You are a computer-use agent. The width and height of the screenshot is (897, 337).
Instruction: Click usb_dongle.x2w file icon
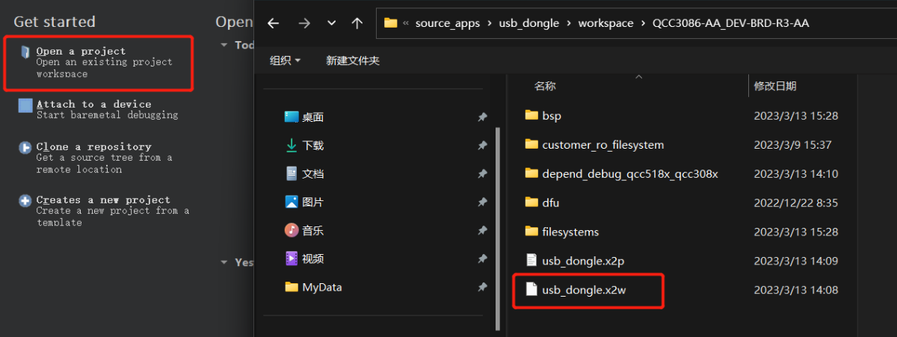tap(531, 288)
